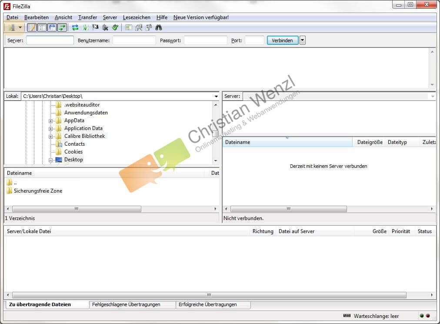Toggle the transfer queue display
This screenshot has height=324, width=440.
coord(62,27)
